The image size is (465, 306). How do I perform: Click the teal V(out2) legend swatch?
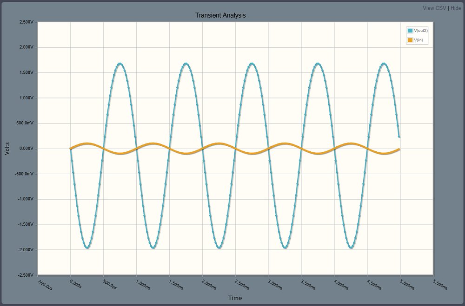pos(410,31)
